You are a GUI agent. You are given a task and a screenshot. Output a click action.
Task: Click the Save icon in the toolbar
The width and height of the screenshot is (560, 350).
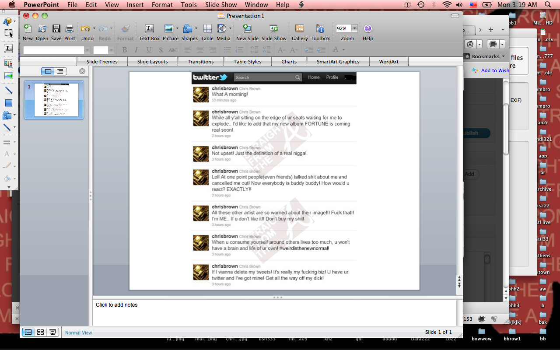[56, 29]
